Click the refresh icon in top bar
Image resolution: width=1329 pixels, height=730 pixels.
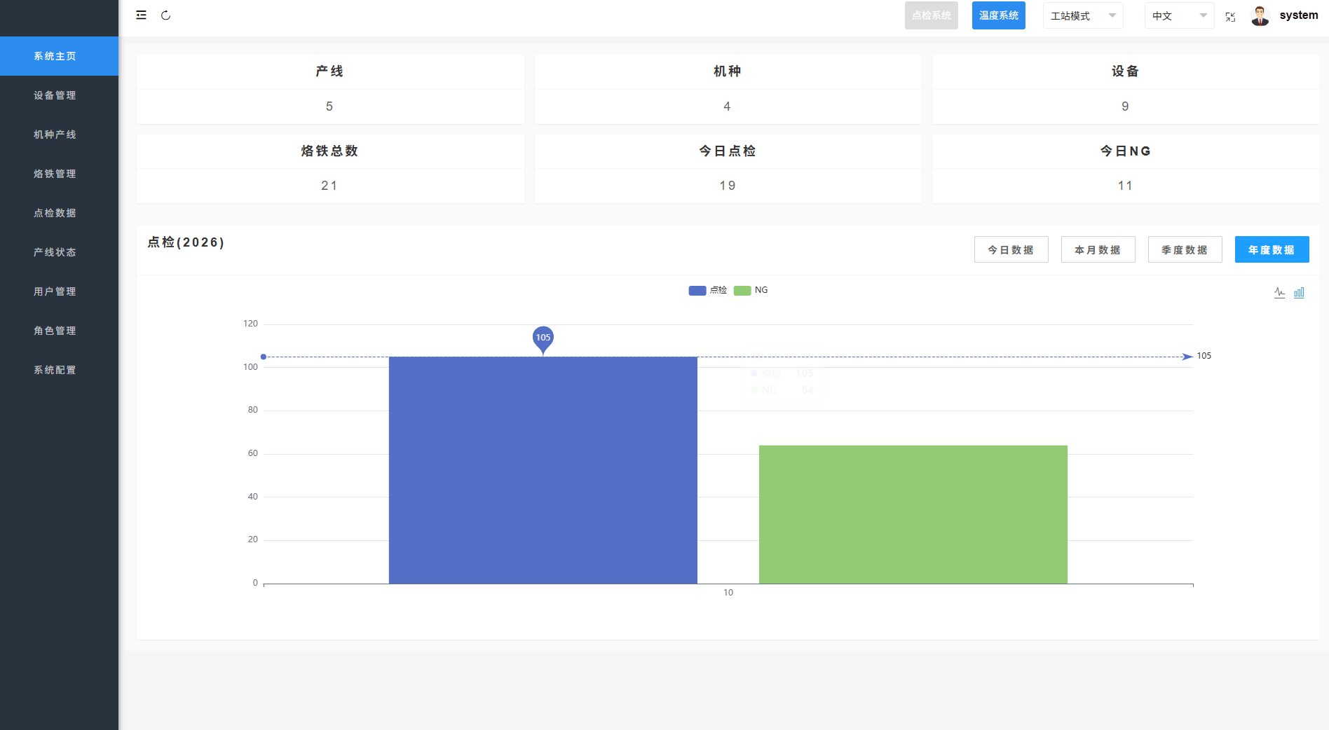(166, 15)
